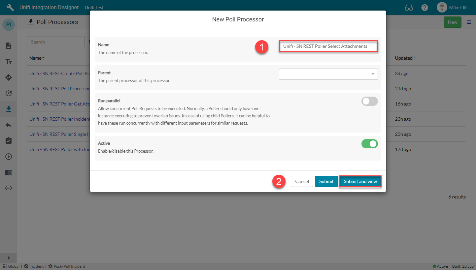Open the Parent processor dropdown
This screenshot has width=476, height=270.
click(373, 74)
